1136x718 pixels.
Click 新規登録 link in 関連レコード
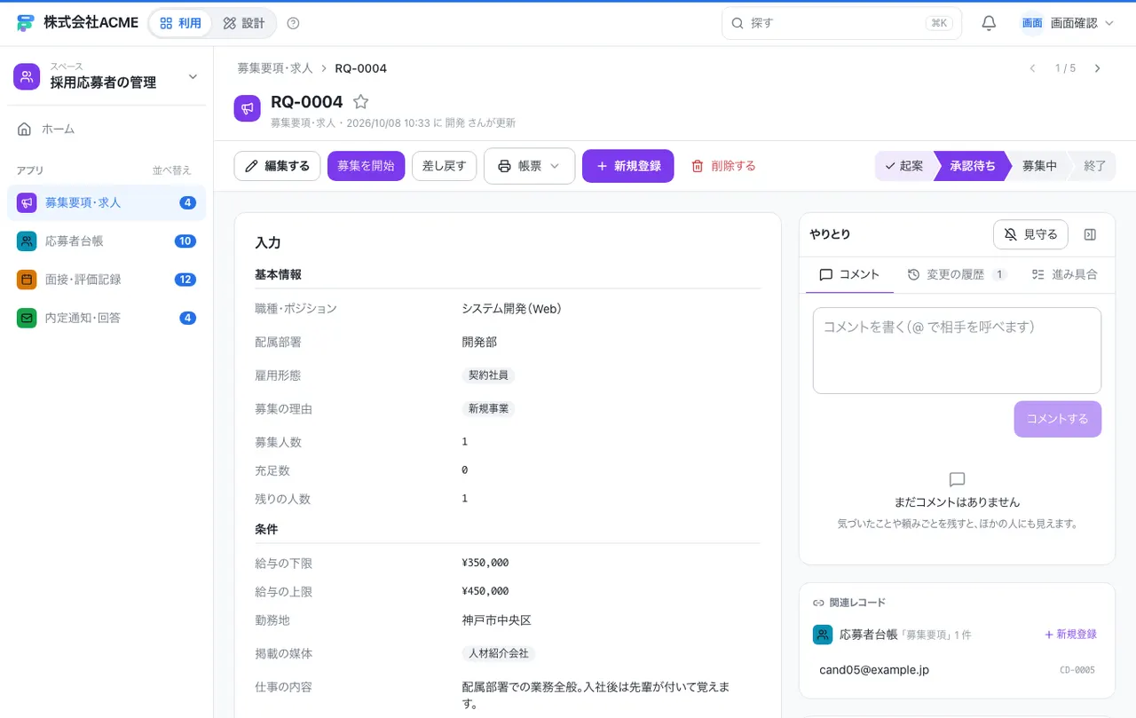click(x=1070, y=635)
